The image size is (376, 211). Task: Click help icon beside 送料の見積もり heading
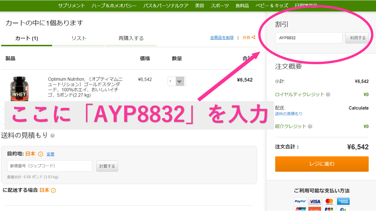52,136
